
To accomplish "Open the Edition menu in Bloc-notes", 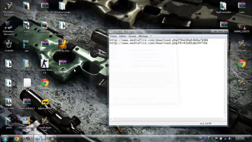I will (122, 36).
